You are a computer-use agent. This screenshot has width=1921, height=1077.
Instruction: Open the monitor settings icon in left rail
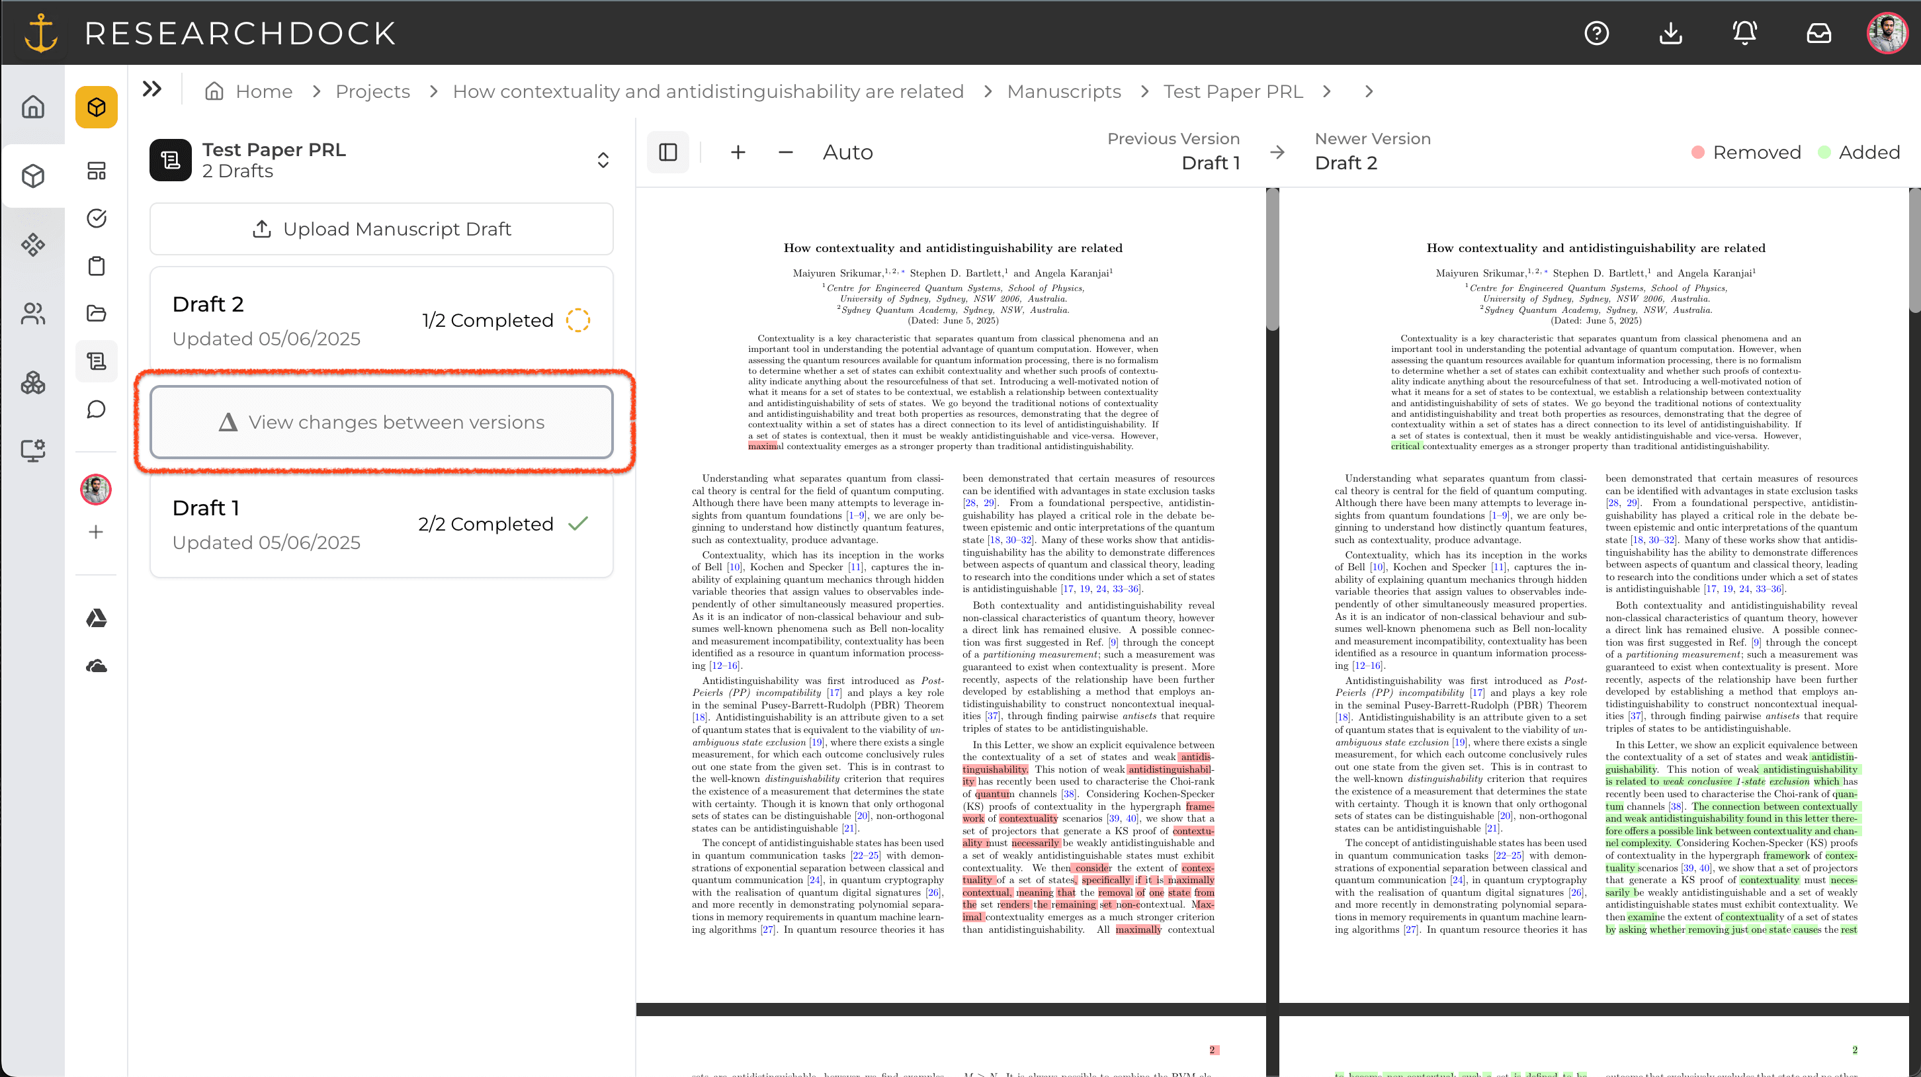pos(33,451)
